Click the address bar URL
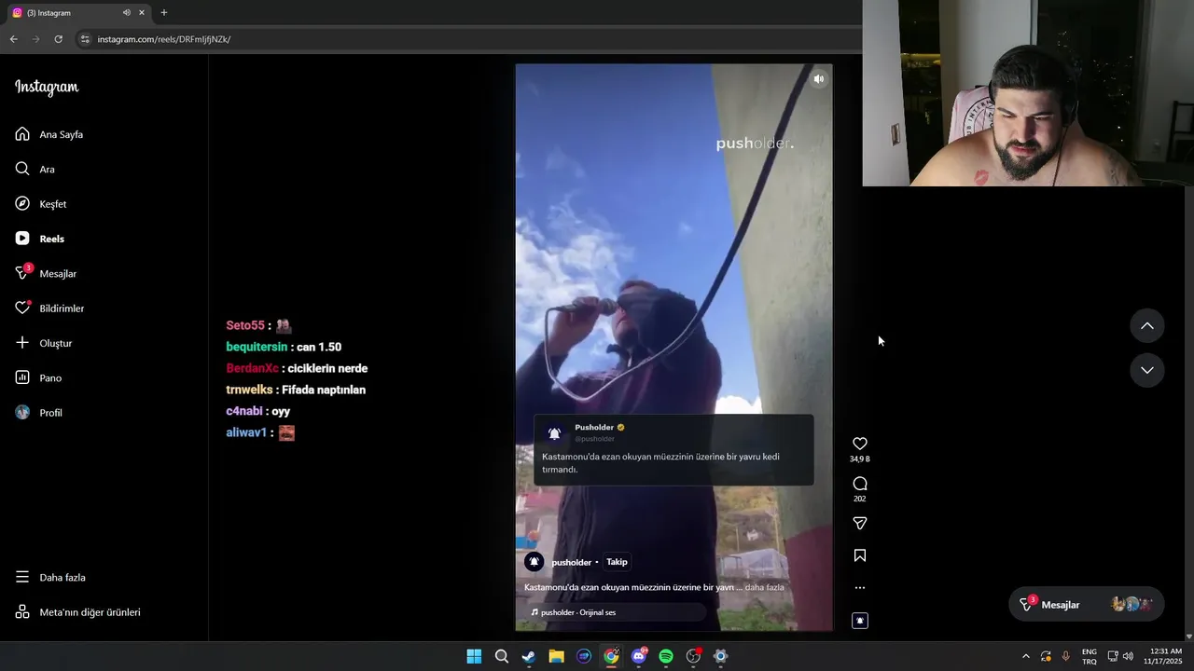 point(163,39)
